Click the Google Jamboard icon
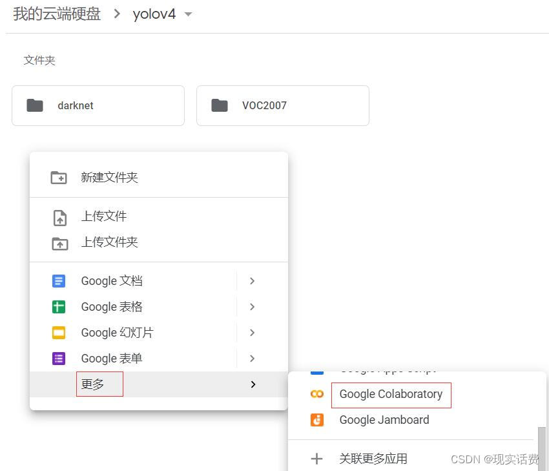The width and height of the screenshot is (549, 471). click(x=316, y=419)
